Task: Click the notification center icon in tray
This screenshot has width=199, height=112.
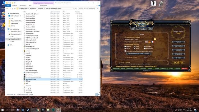Action: point(195,110)
